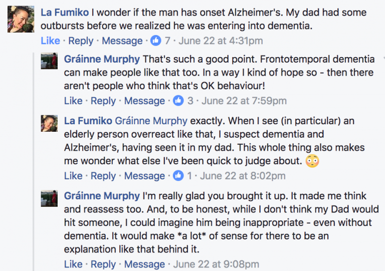This screenshot has height=271, width=385.
Task: Click the like reaction icon showing 3 likes
Action: (178, 101)
